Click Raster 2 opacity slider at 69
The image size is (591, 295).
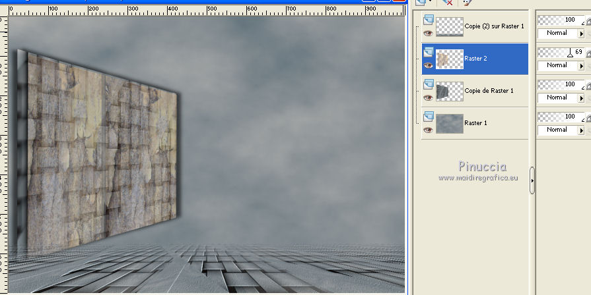pyautogui.click(x=561, y=52)
